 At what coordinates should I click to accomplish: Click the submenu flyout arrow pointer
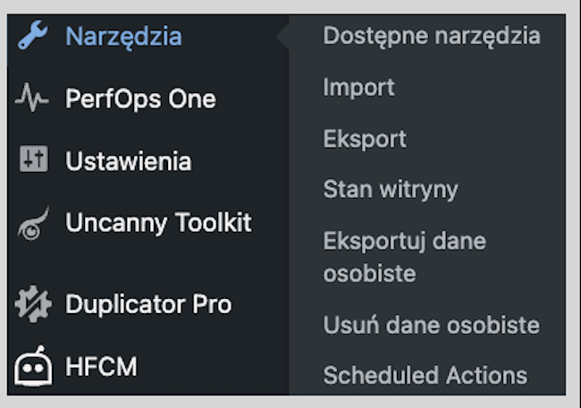click(282, 37)
